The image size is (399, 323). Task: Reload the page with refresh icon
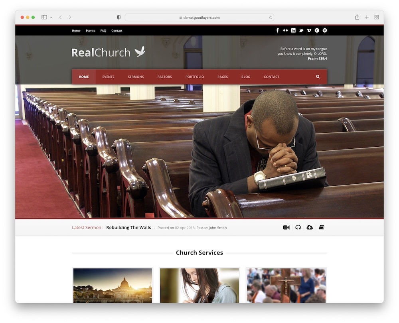click(271, 18)
